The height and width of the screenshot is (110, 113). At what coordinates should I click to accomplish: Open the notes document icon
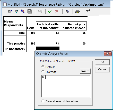click(29, 12)
